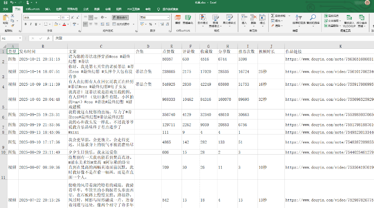
Task: Select the 高级筛选 advanced filter icon
Action: (x=326, y=16)
